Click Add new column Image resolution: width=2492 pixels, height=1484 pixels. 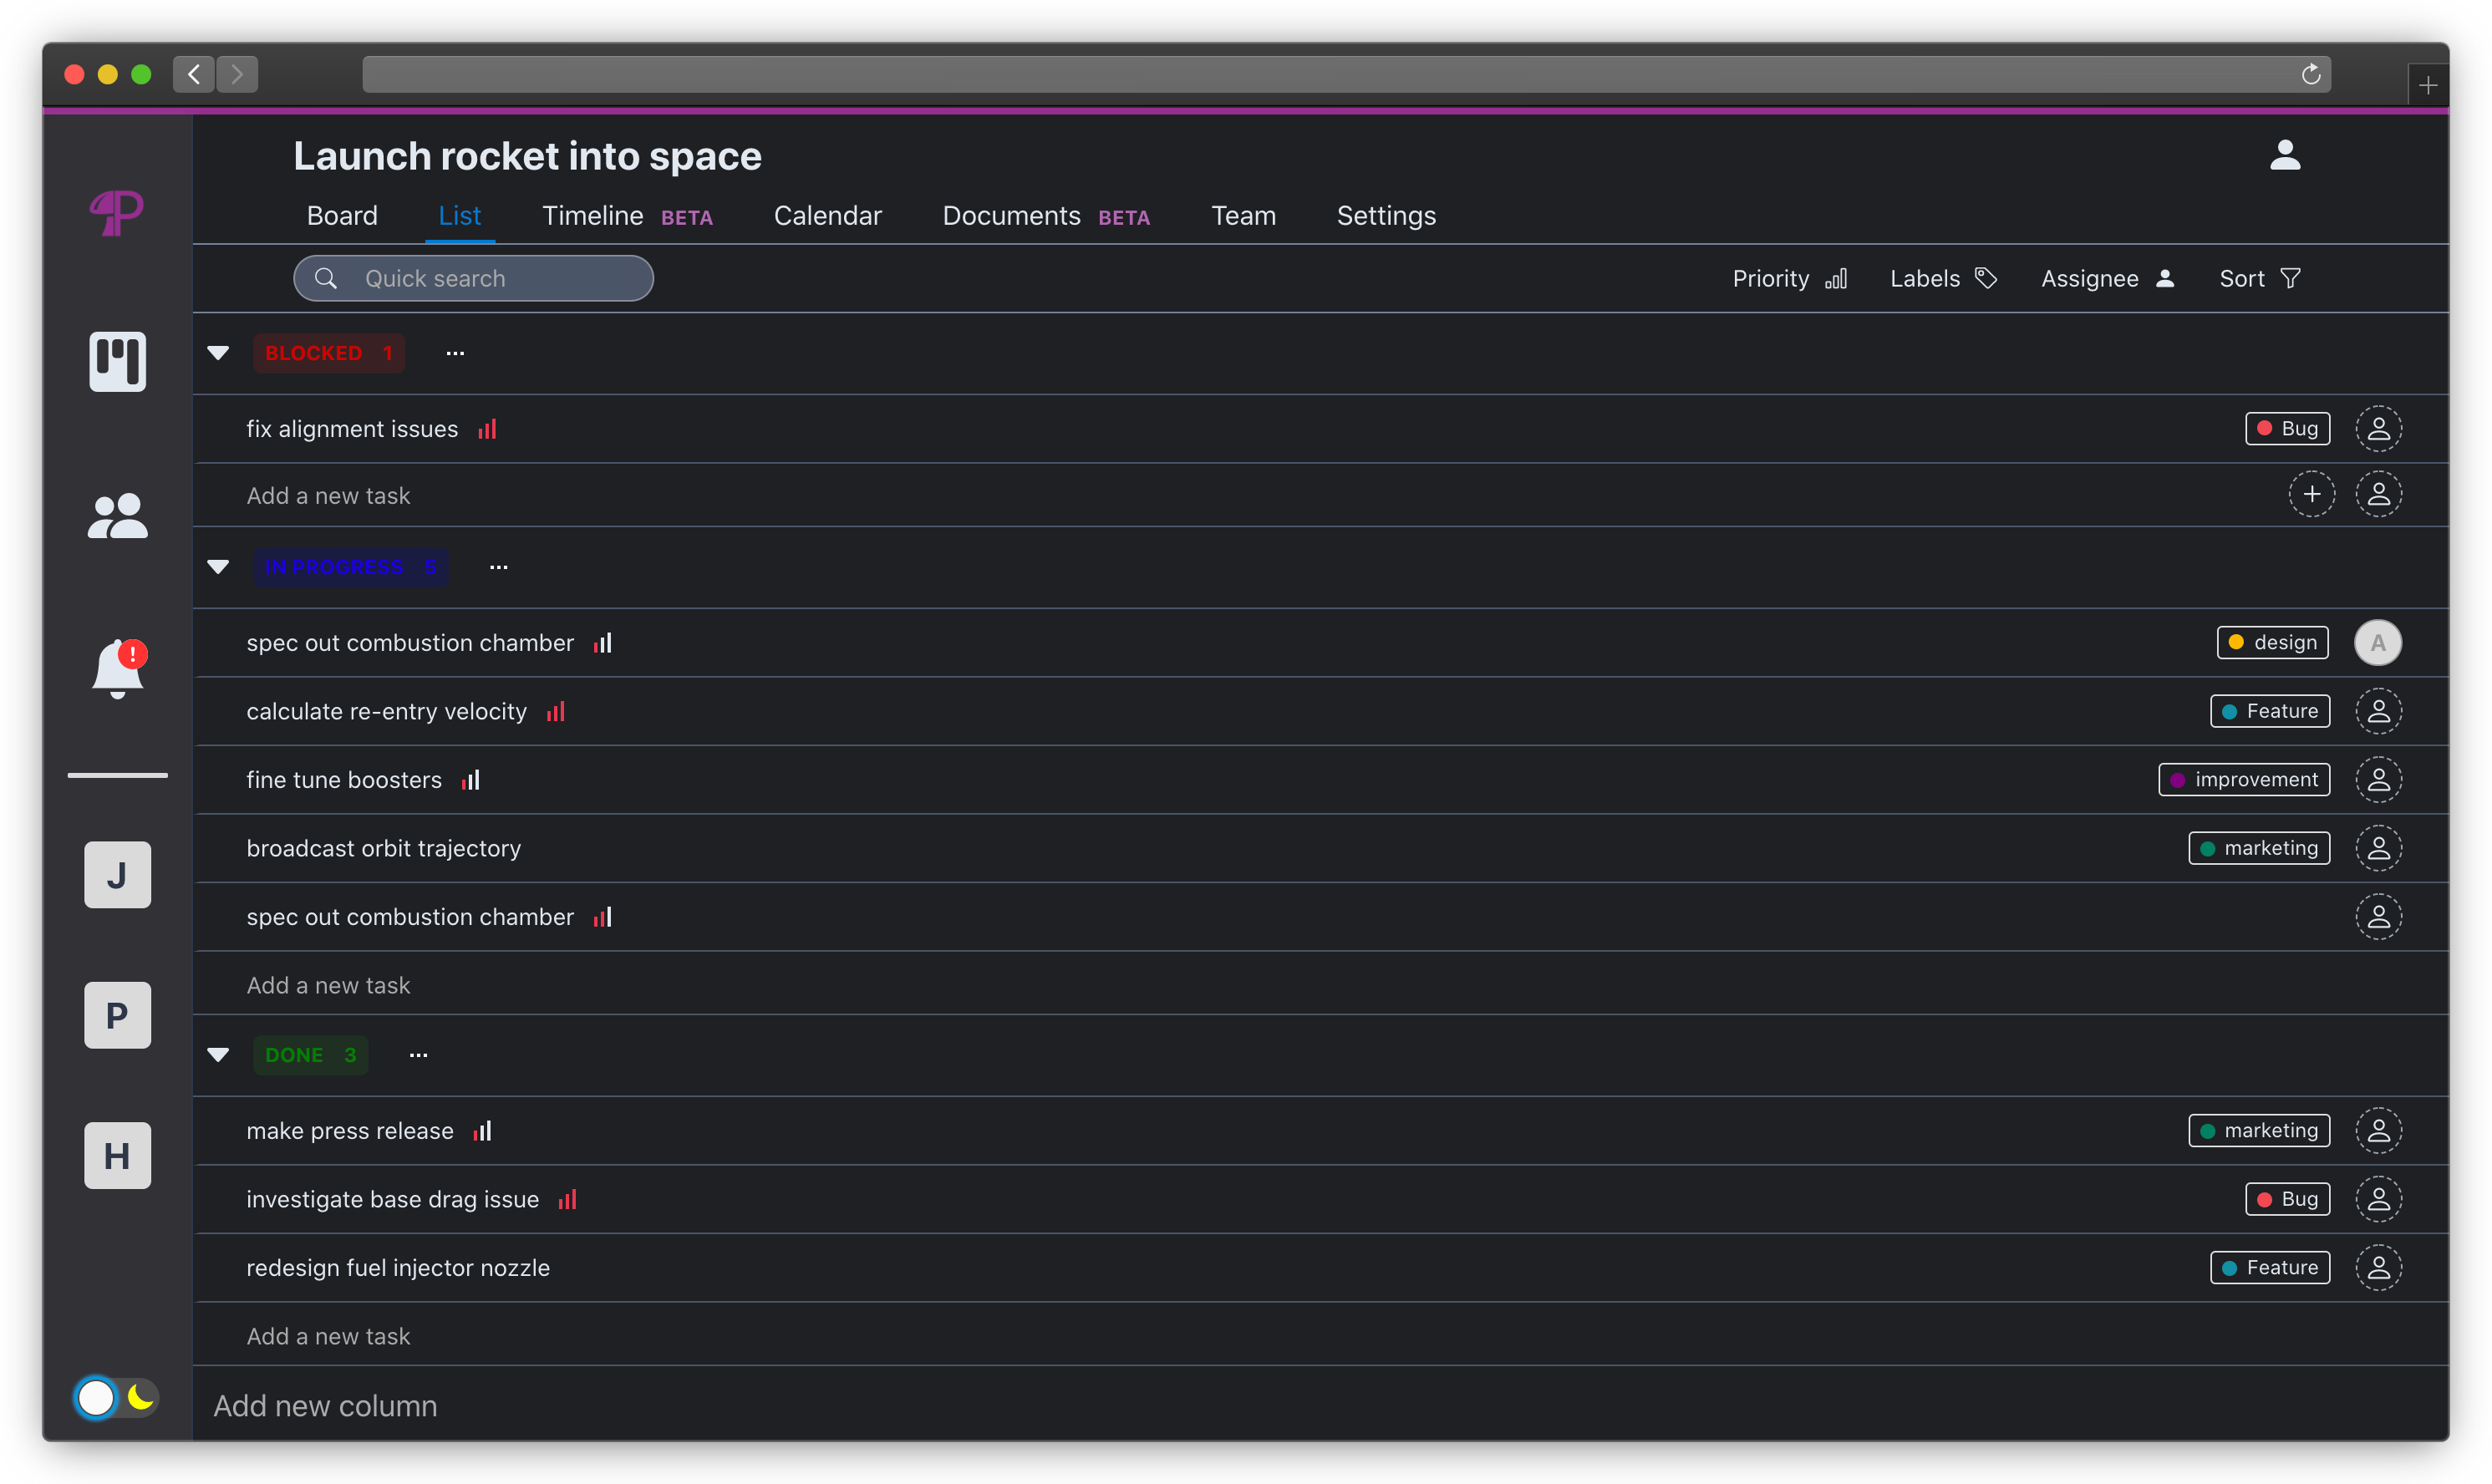[x=325, y=1405]
